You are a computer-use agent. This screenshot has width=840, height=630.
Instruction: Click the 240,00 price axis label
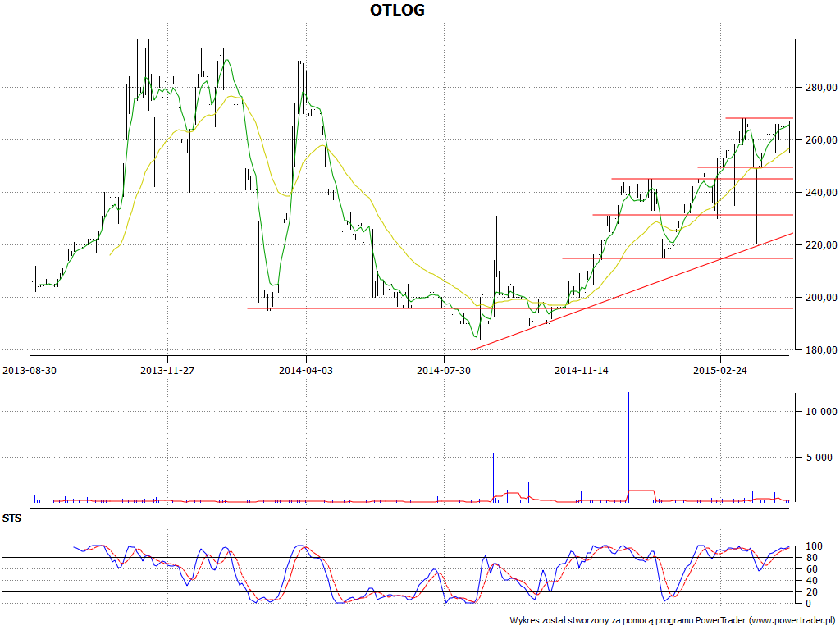820,192
